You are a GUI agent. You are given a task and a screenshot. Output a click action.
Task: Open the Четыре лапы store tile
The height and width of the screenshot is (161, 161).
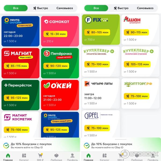click(x=101, y=93)
